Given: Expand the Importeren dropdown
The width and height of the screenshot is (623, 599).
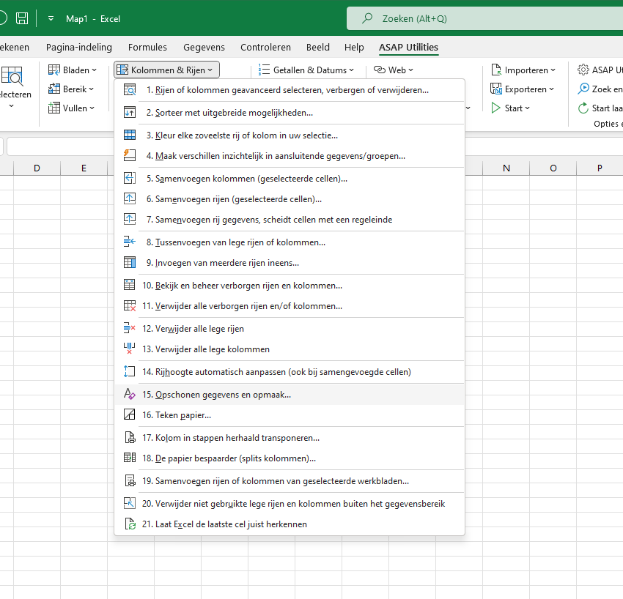Looking at the screenshot, I should [523, 70].
